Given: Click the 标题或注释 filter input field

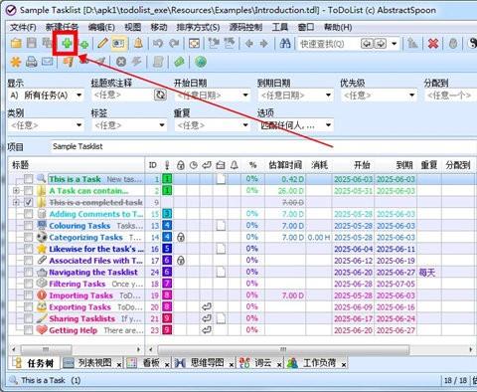Looking at the screenshot, I should click(x=122, y=96).
